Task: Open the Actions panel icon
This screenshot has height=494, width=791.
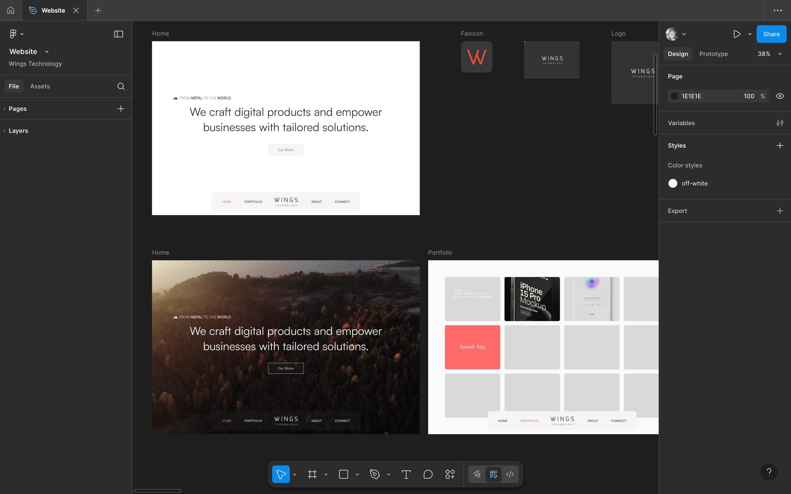Action: (450, 474)
